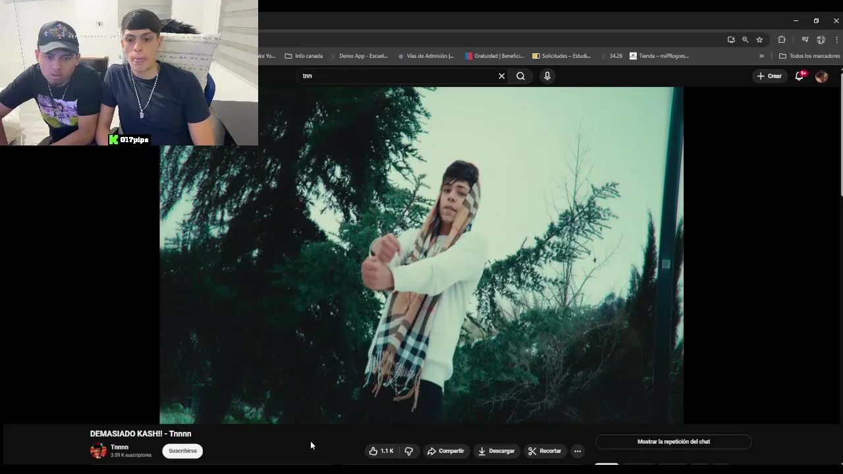Open the Tnnnn channel name link
Screen dimensions: 843x474
click(x=119, y=447)
